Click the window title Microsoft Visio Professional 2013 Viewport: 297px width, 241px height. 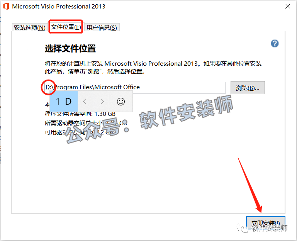(59, 6)
